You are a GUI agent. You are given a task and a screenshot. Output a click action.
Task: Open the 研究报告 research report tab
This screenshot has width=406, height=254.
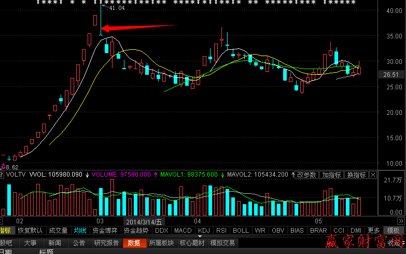click(106, 243)
